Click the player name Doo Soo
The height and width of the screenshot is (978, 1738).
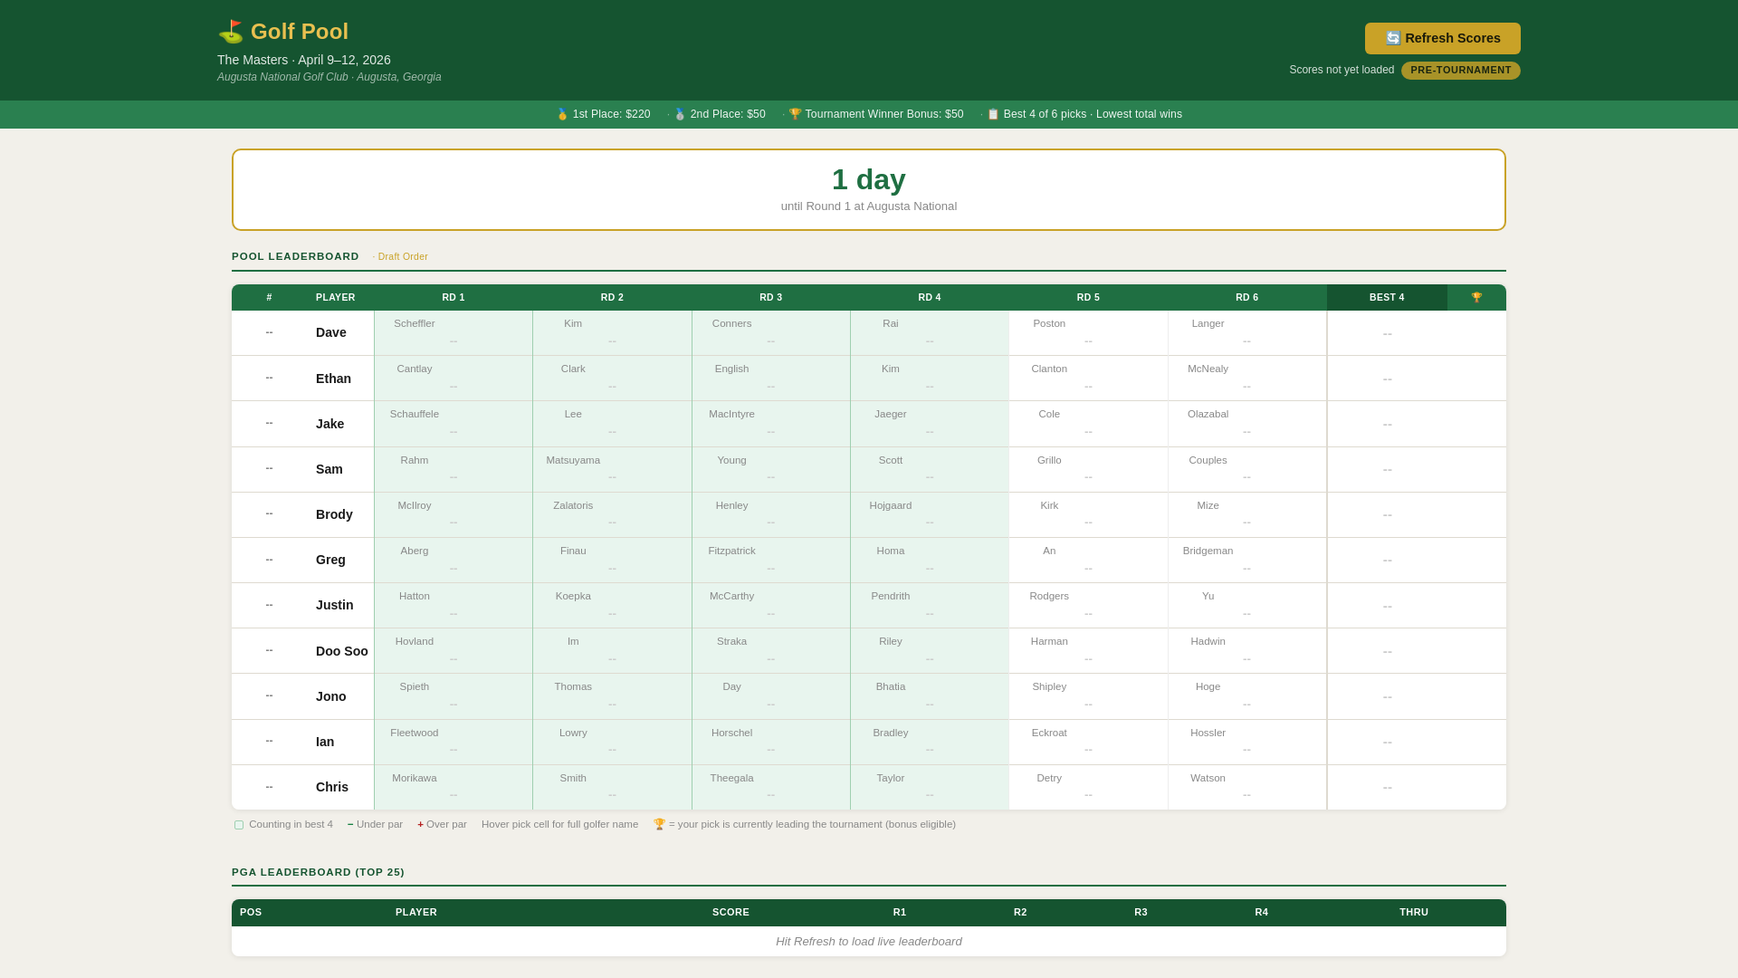click(x=342, y=651)
